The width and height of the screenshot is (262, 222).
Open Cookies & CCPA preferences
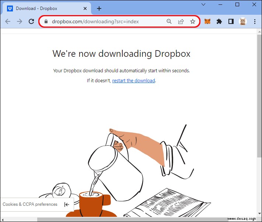[30, 204]
